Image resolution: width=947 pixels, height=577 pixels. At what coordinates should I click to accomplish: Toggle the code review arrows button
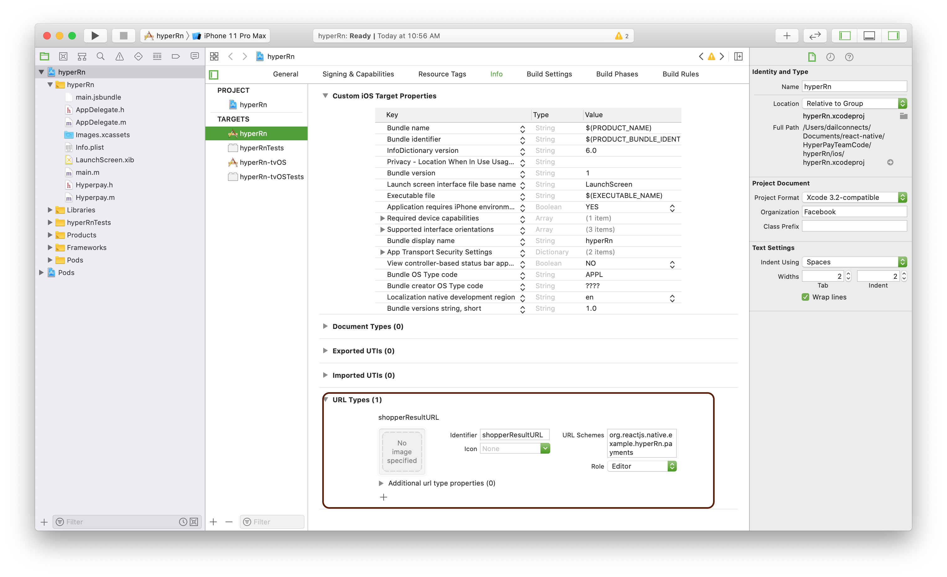click(x=815, y=36)
